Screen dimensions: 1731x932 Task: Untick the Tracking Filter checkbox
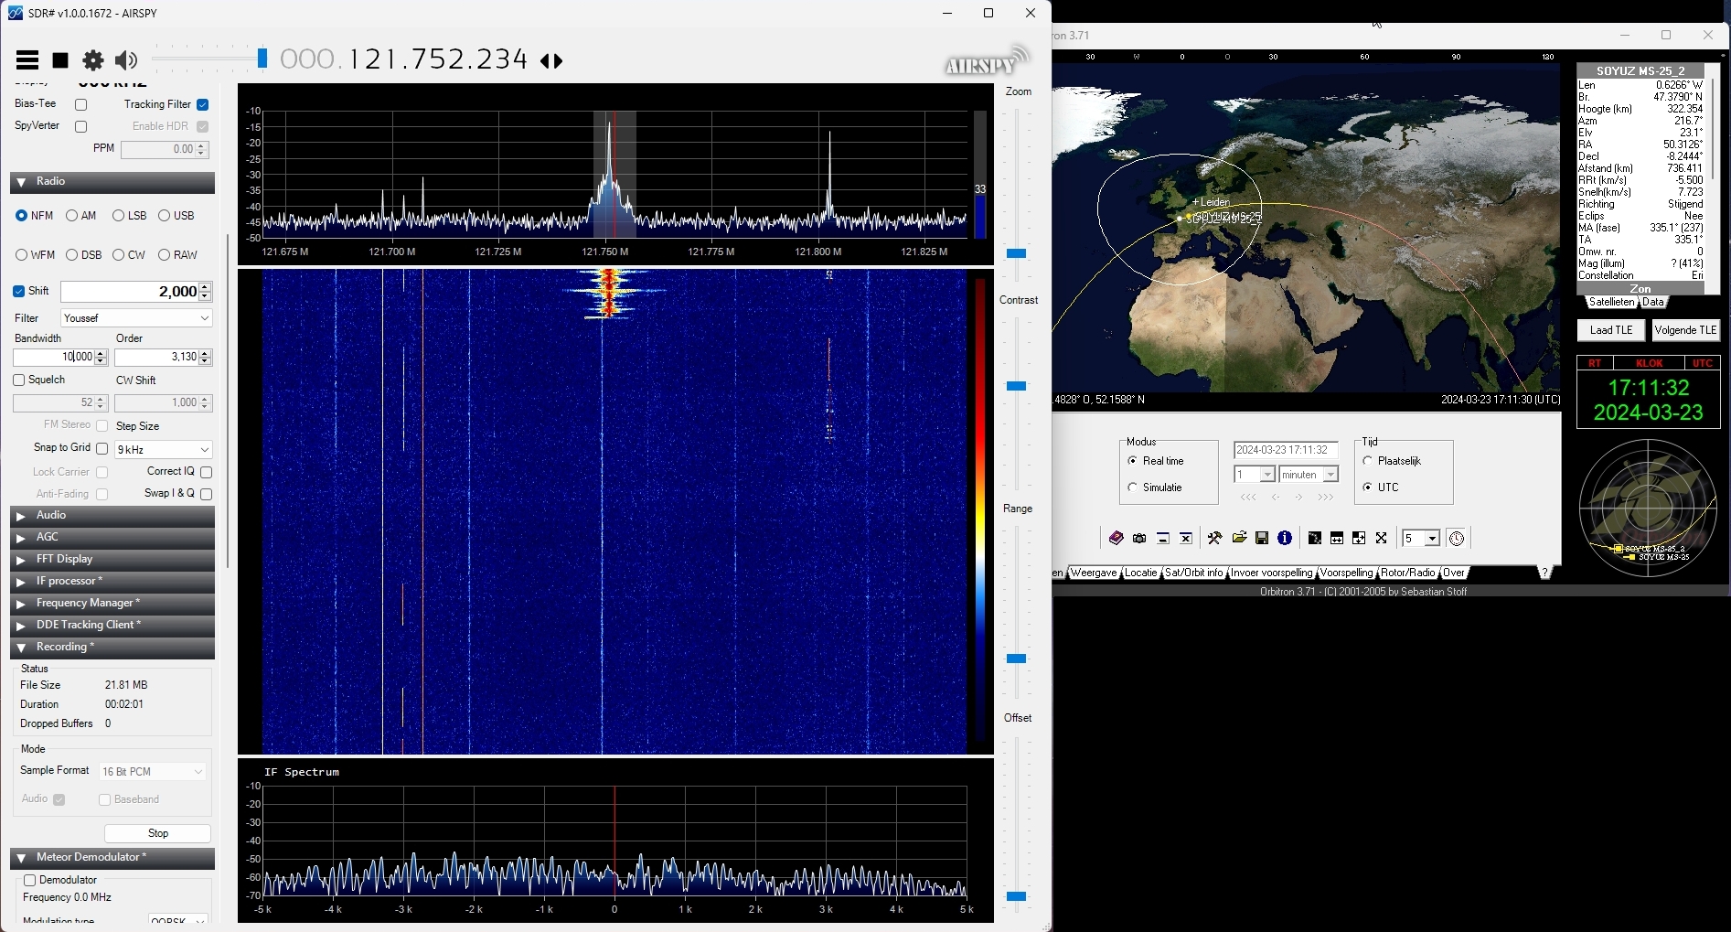[x=203, y=104]
